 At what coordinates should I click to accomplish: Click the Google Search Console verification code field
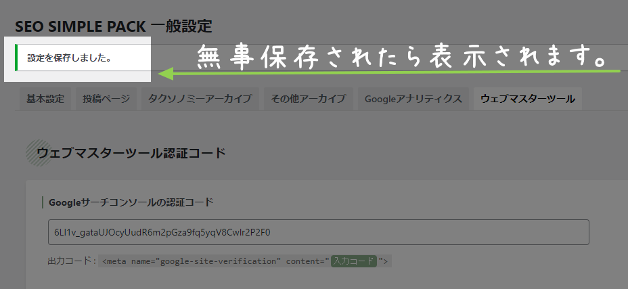(x=319, y=232)
